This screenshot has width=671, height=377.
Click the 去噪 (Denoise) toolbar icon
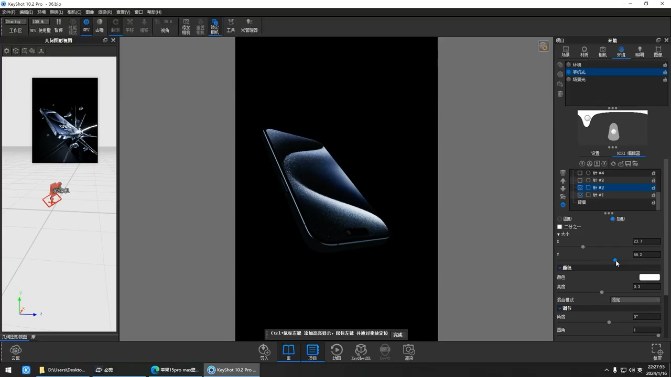point(100,26)
